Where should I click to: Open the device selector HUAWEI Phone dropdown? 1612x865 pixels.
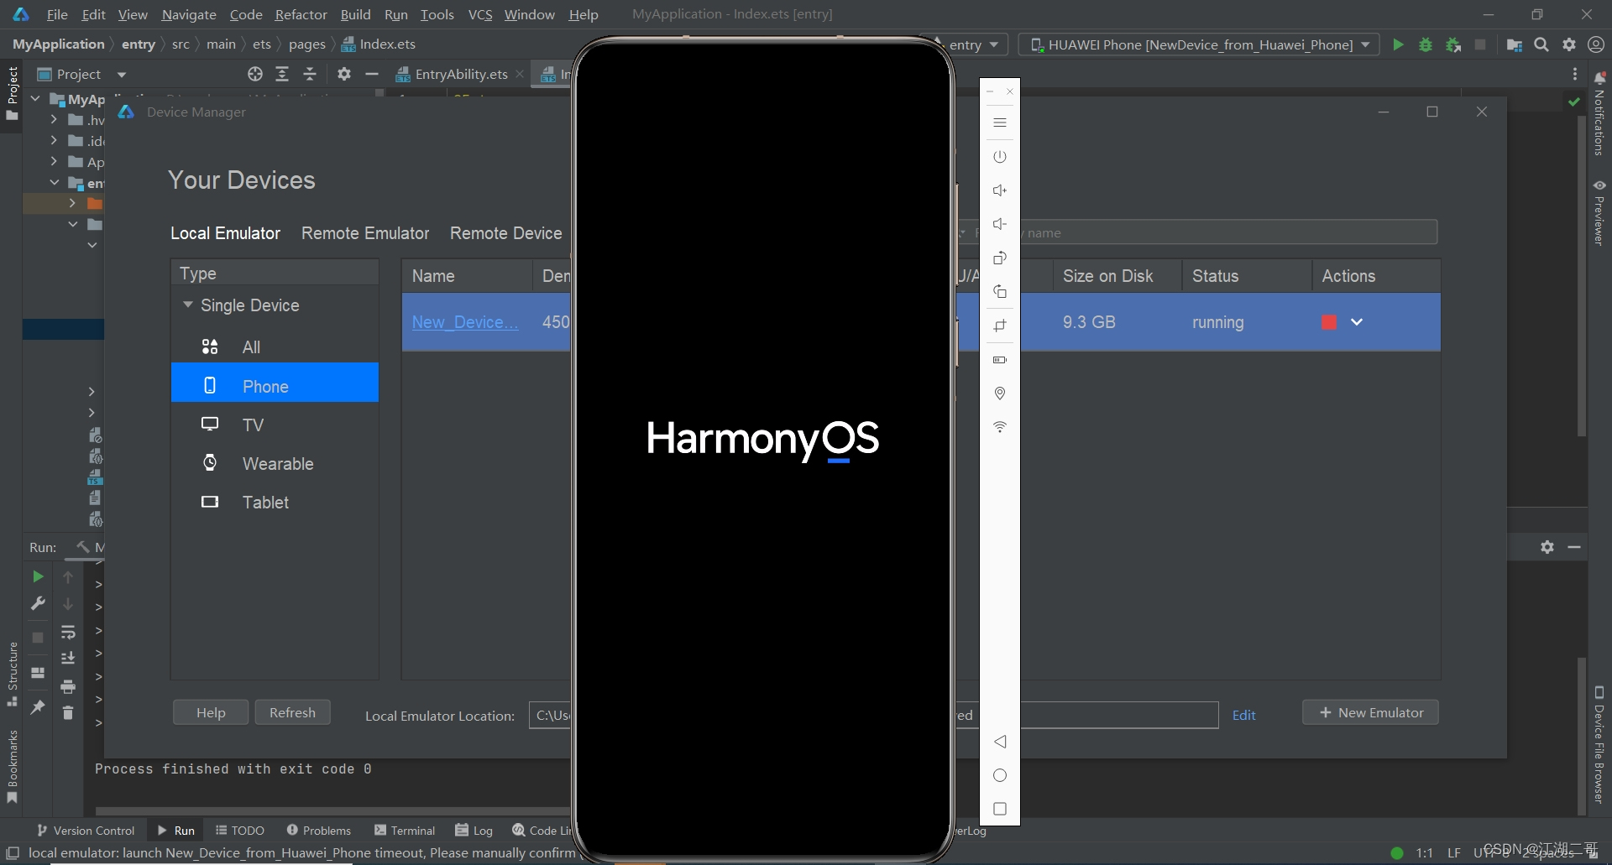tap(1199, 44)
